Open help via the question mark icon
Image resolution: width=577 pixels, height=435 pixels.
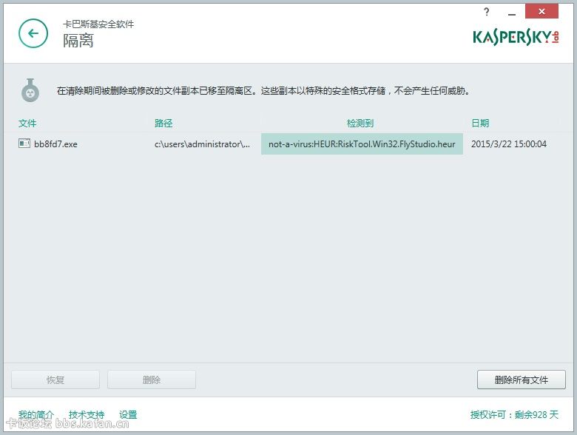click(x=486, y=12)
